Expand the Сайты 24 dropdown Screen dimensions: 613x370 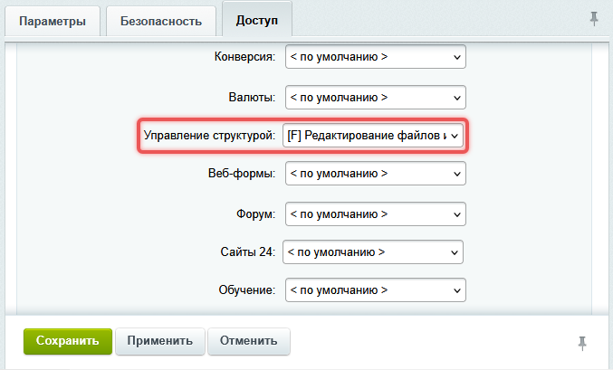click(373, 251)
